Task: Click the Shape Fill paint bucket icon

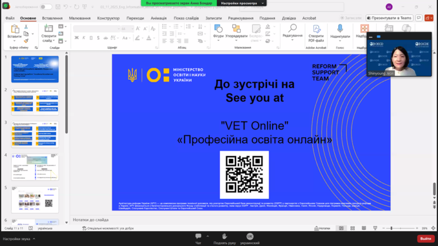Action: click(267, 27)
